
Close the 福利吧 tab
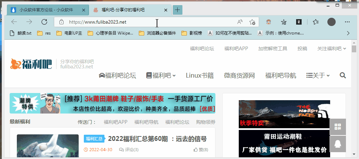(166, 10)
